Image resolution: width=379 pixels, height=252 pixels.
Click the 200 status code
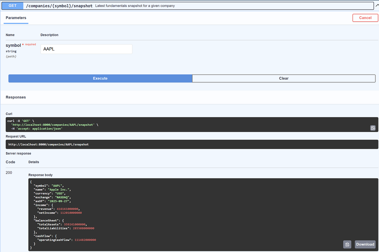(9, 173)
